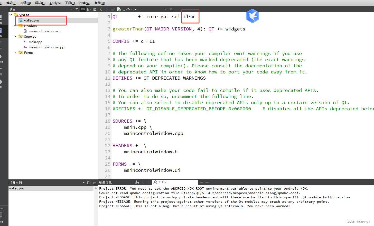Clear General Messages with the broom icon
This screenshot has height=226, width=374.
pyautogui.click(x=137, y=182)
